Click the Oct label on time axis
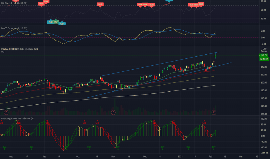 click(78, 156)
